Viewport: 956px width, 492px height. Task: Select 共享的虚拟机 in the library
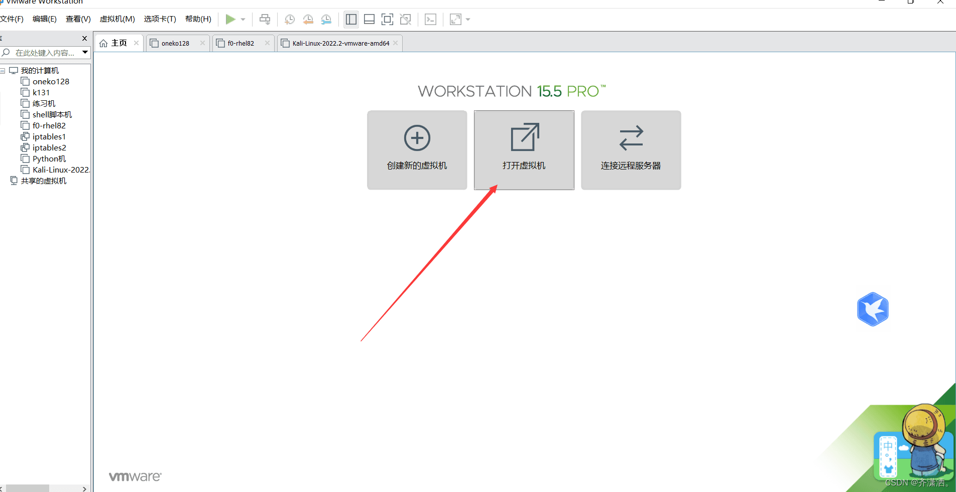pyautogui.click(x=43, y=181)
